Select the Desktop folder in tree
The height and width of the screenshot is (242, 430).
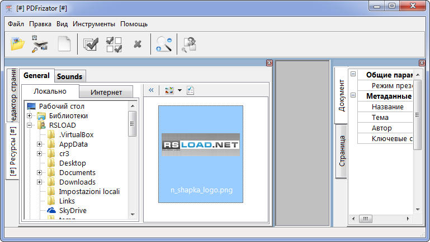(72, 163)
